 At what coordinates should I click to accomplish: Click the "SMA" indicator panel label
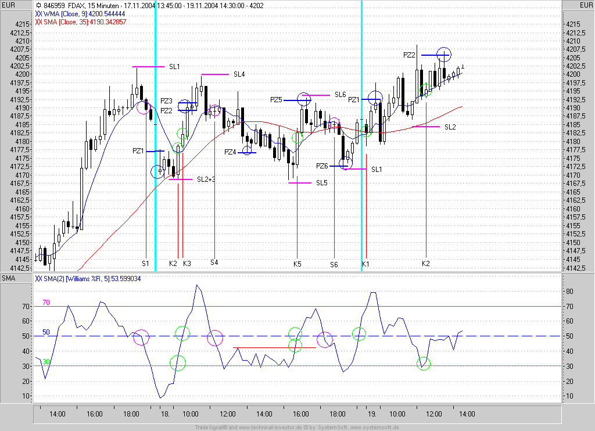click(x=8, y=278)
